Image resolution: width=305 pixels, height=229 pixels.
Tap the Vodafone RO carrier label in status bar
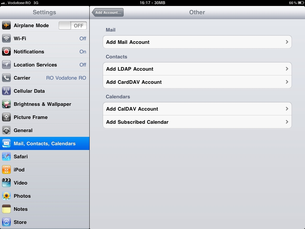click(20, 3)
